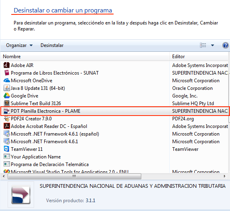Click version number 3.1.1 in details pane
This screenshot has height=211, width=230.
pos(90,201)
